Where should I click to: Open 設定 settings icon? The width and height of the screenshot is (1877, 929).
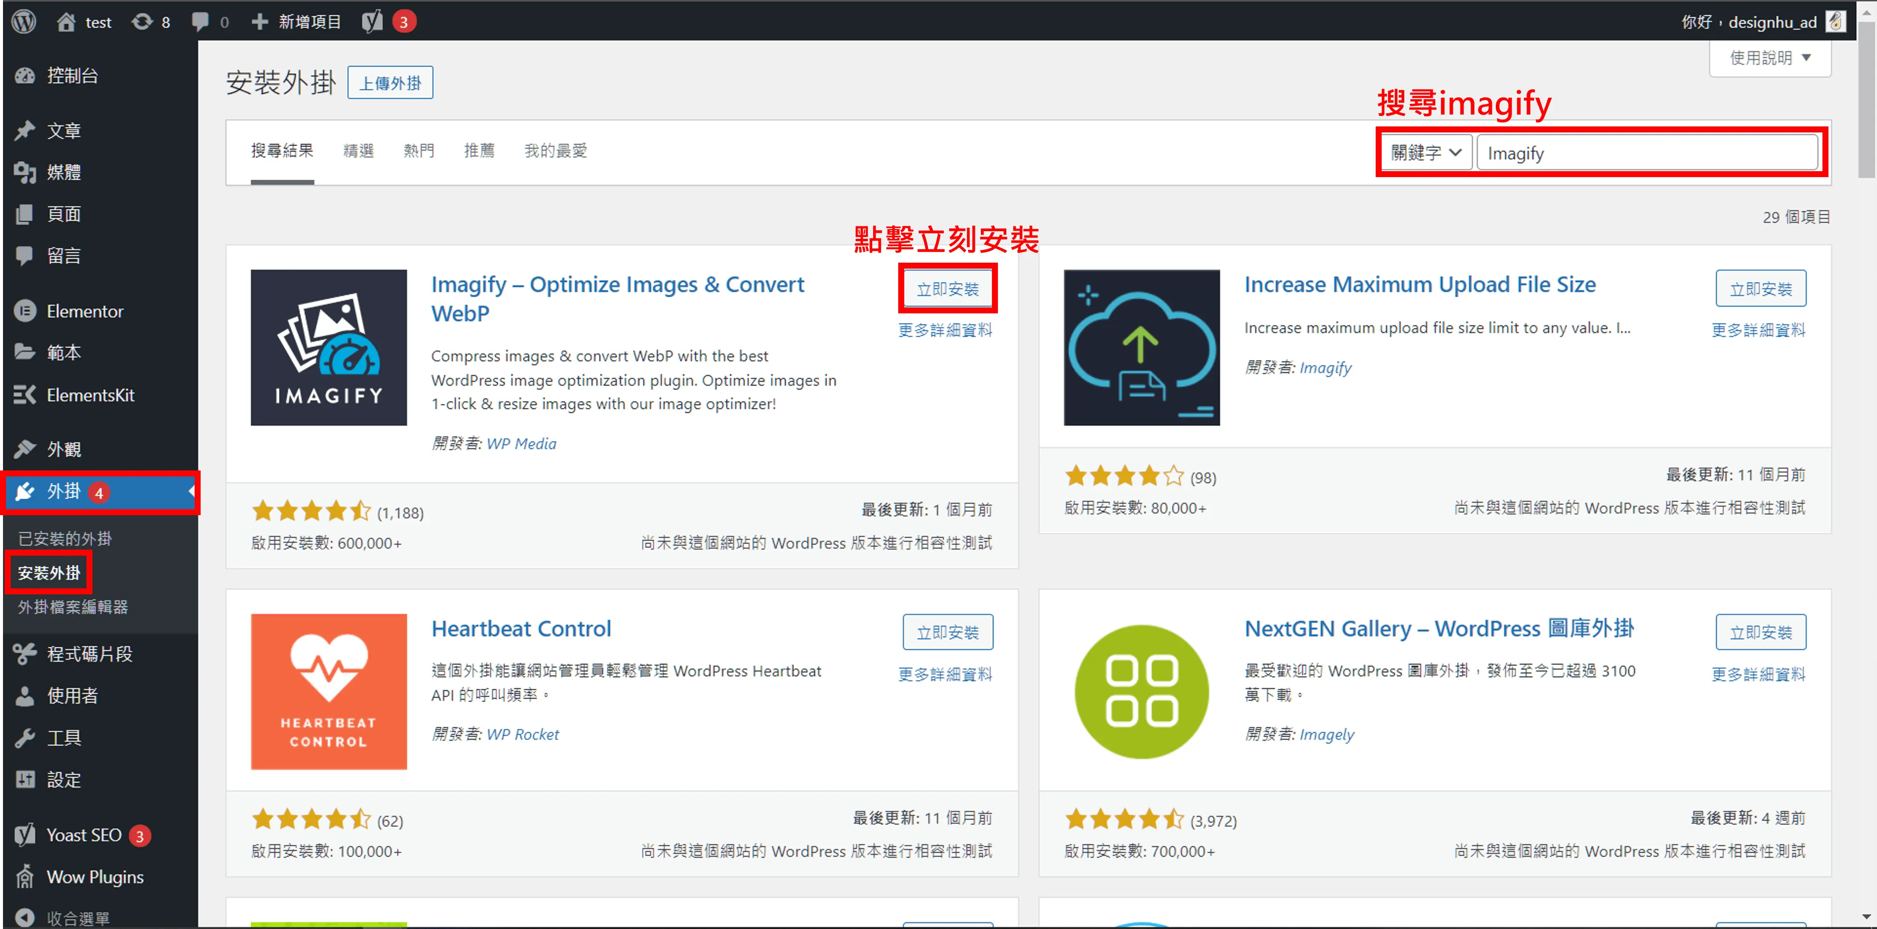point(25,780)
